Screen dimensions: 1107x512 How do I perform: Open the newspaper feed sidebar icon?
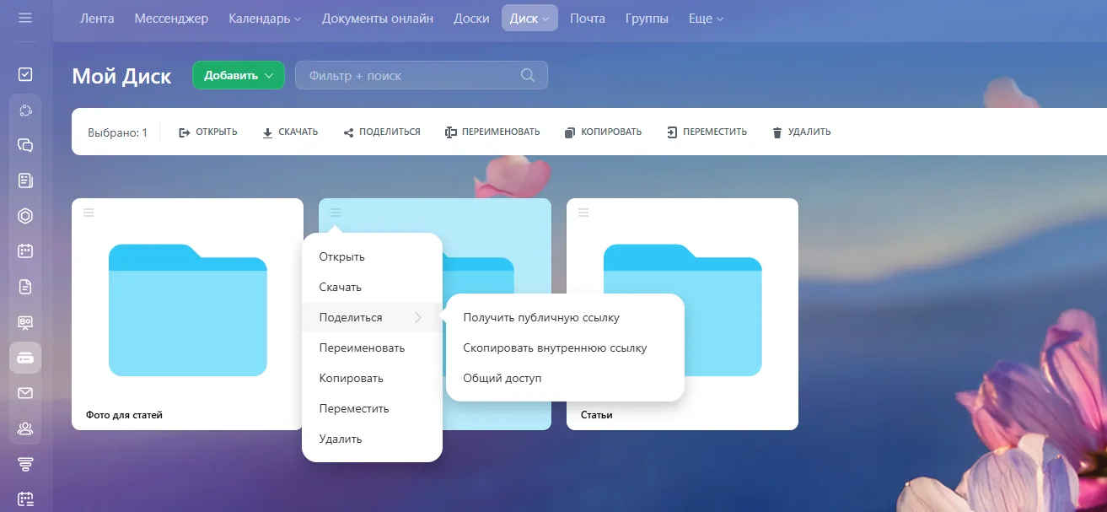coord(25,181)
